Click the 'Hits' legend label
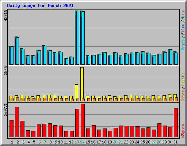The height and width of the screenshot is (146, 187). (x=183, y=15)
